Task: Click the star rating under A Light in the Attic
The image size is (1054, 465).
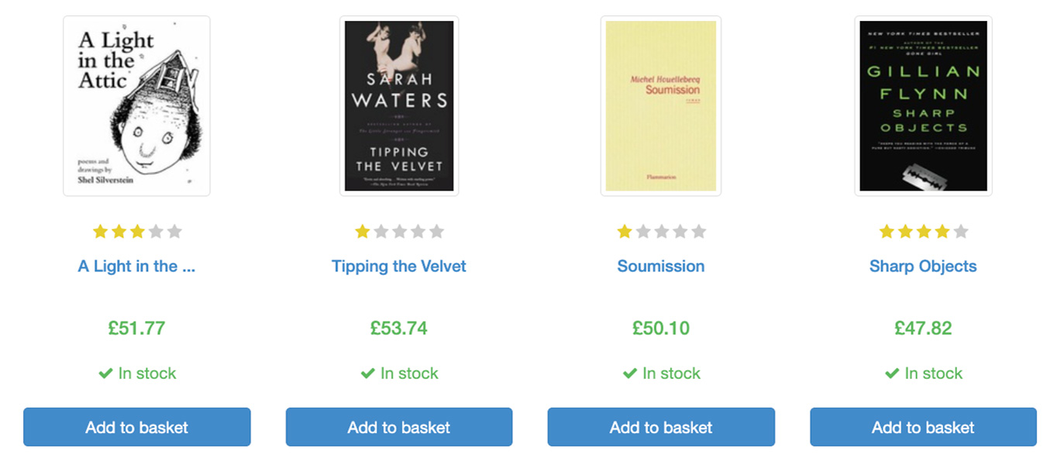Action: (137, 231)
